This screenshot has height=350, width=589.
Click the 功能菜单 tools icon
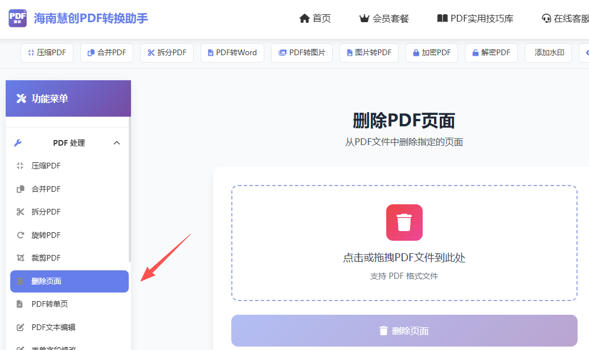(22, 98)
